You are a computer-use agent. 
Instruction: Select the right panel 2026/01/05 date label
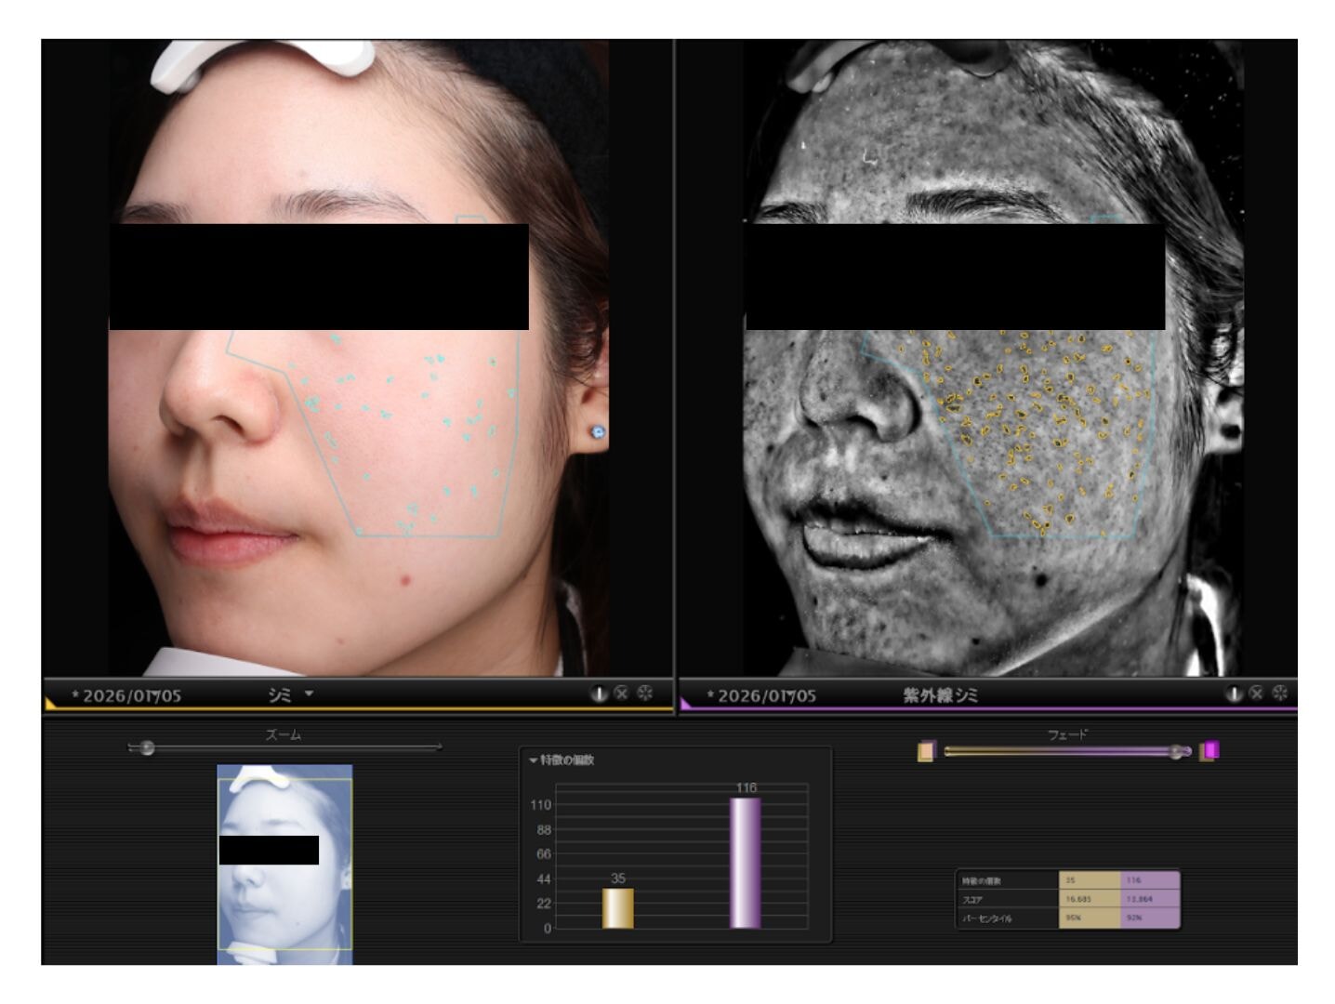pyautogui.click(x=766, y=695)
